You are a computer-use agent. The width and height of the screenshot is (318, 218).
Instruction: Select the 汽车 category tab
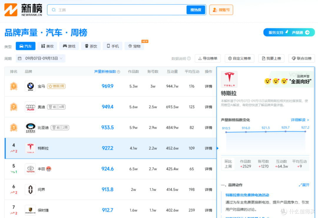pos(26,46)
